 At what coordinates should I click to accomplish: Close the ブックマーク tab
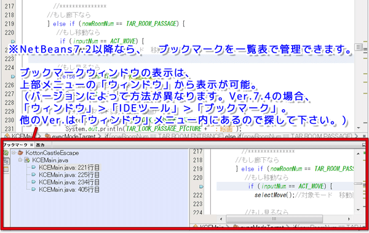[x=31, y=145]
